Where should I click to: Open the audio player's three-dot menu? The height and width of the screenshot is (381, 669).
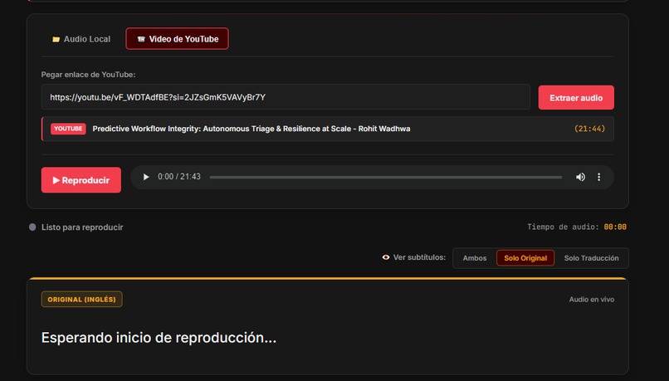pos(598,177)
